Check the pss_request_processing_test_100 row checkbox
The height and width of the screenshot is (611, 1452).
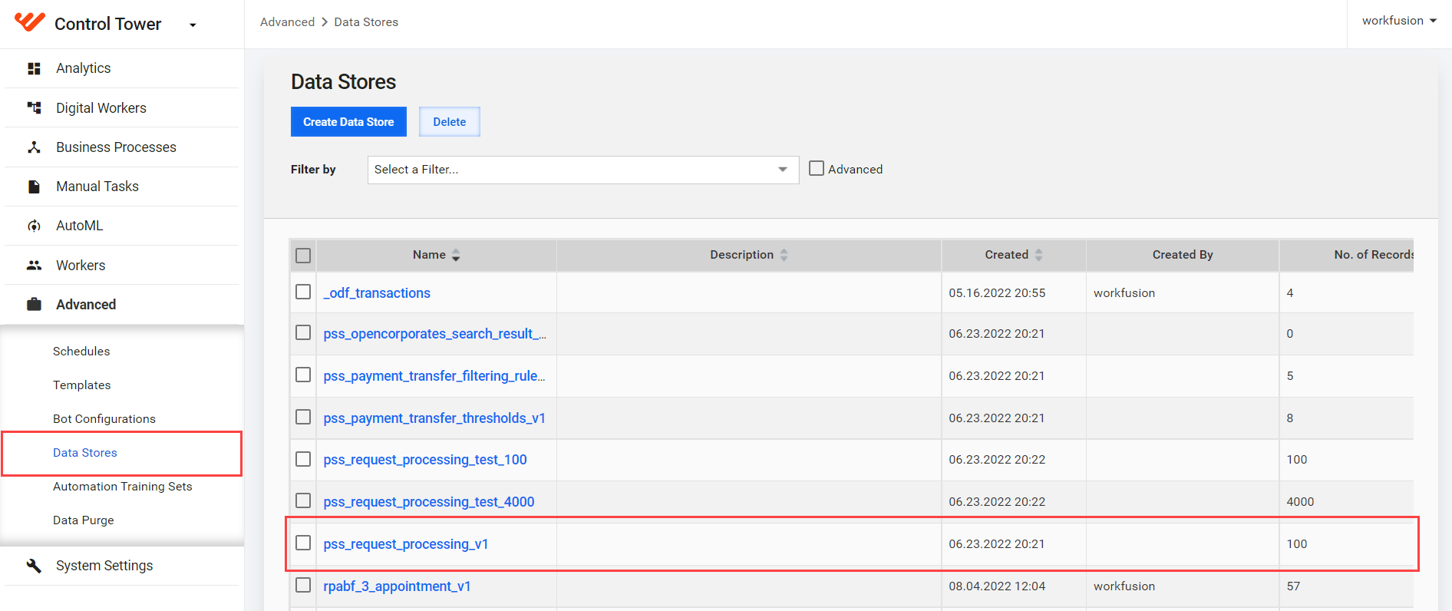pos(303,459)
